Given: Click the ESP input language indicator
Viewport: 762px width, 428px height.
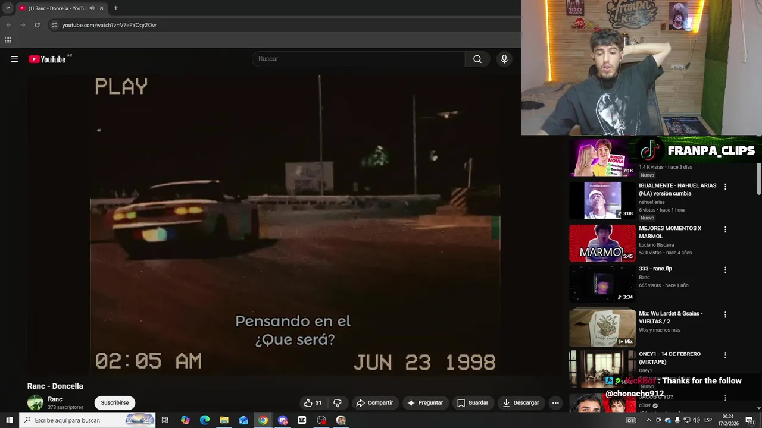Looking at the screenshot, I should pyautogui.click(x=708, y=420).
